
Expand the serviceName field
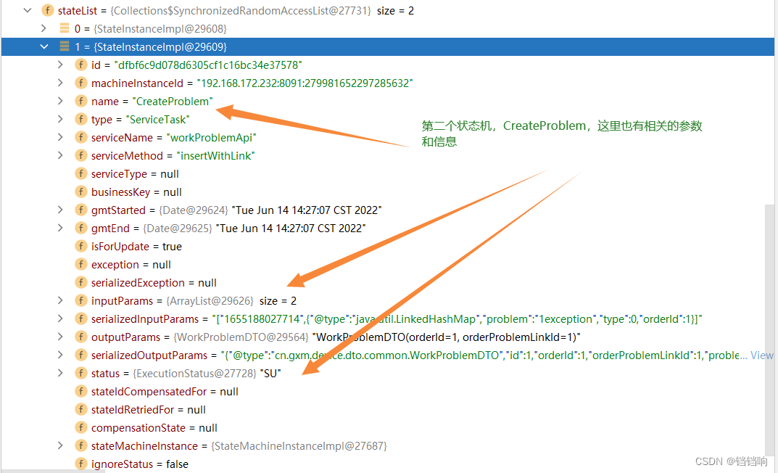60,137
